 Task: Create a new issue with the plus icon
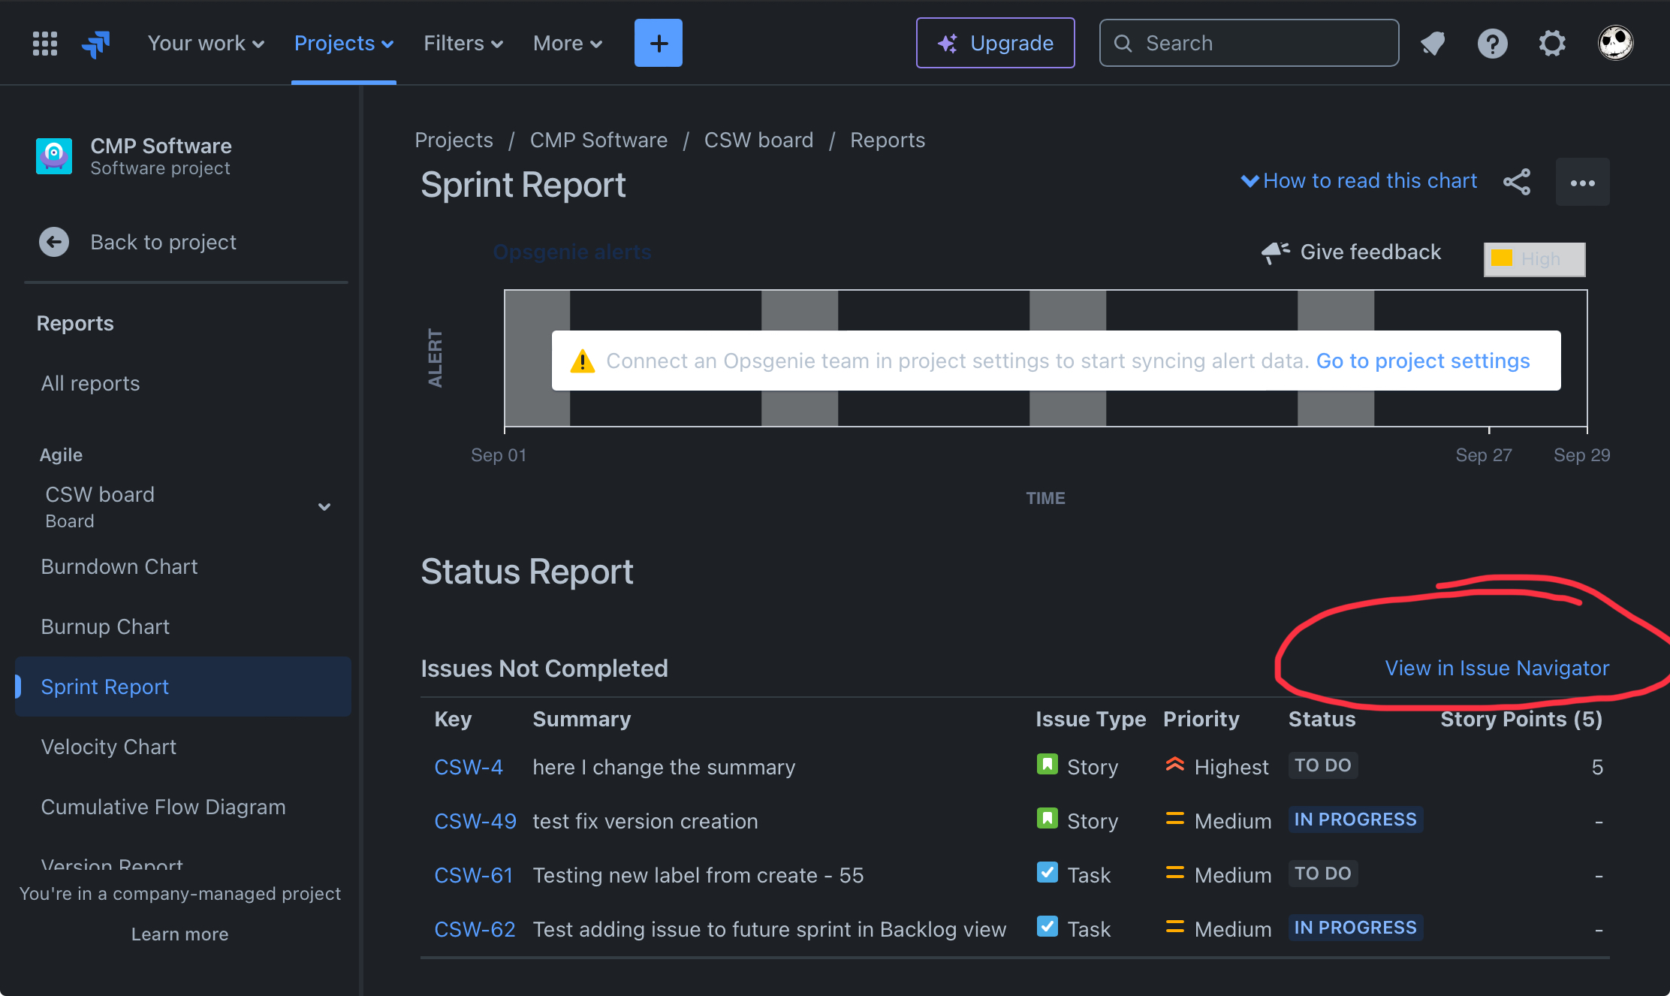pyautogui.click(x=658, y=43)
